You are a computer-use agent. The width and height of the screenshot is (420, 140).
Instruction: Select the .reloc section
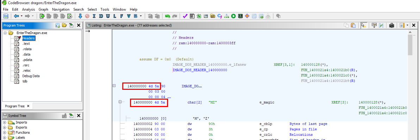tap(27, 71)
